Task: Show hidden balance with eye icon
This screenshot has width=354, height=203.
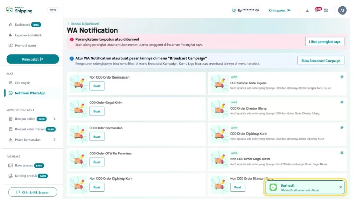Action: tap(257, 10)
